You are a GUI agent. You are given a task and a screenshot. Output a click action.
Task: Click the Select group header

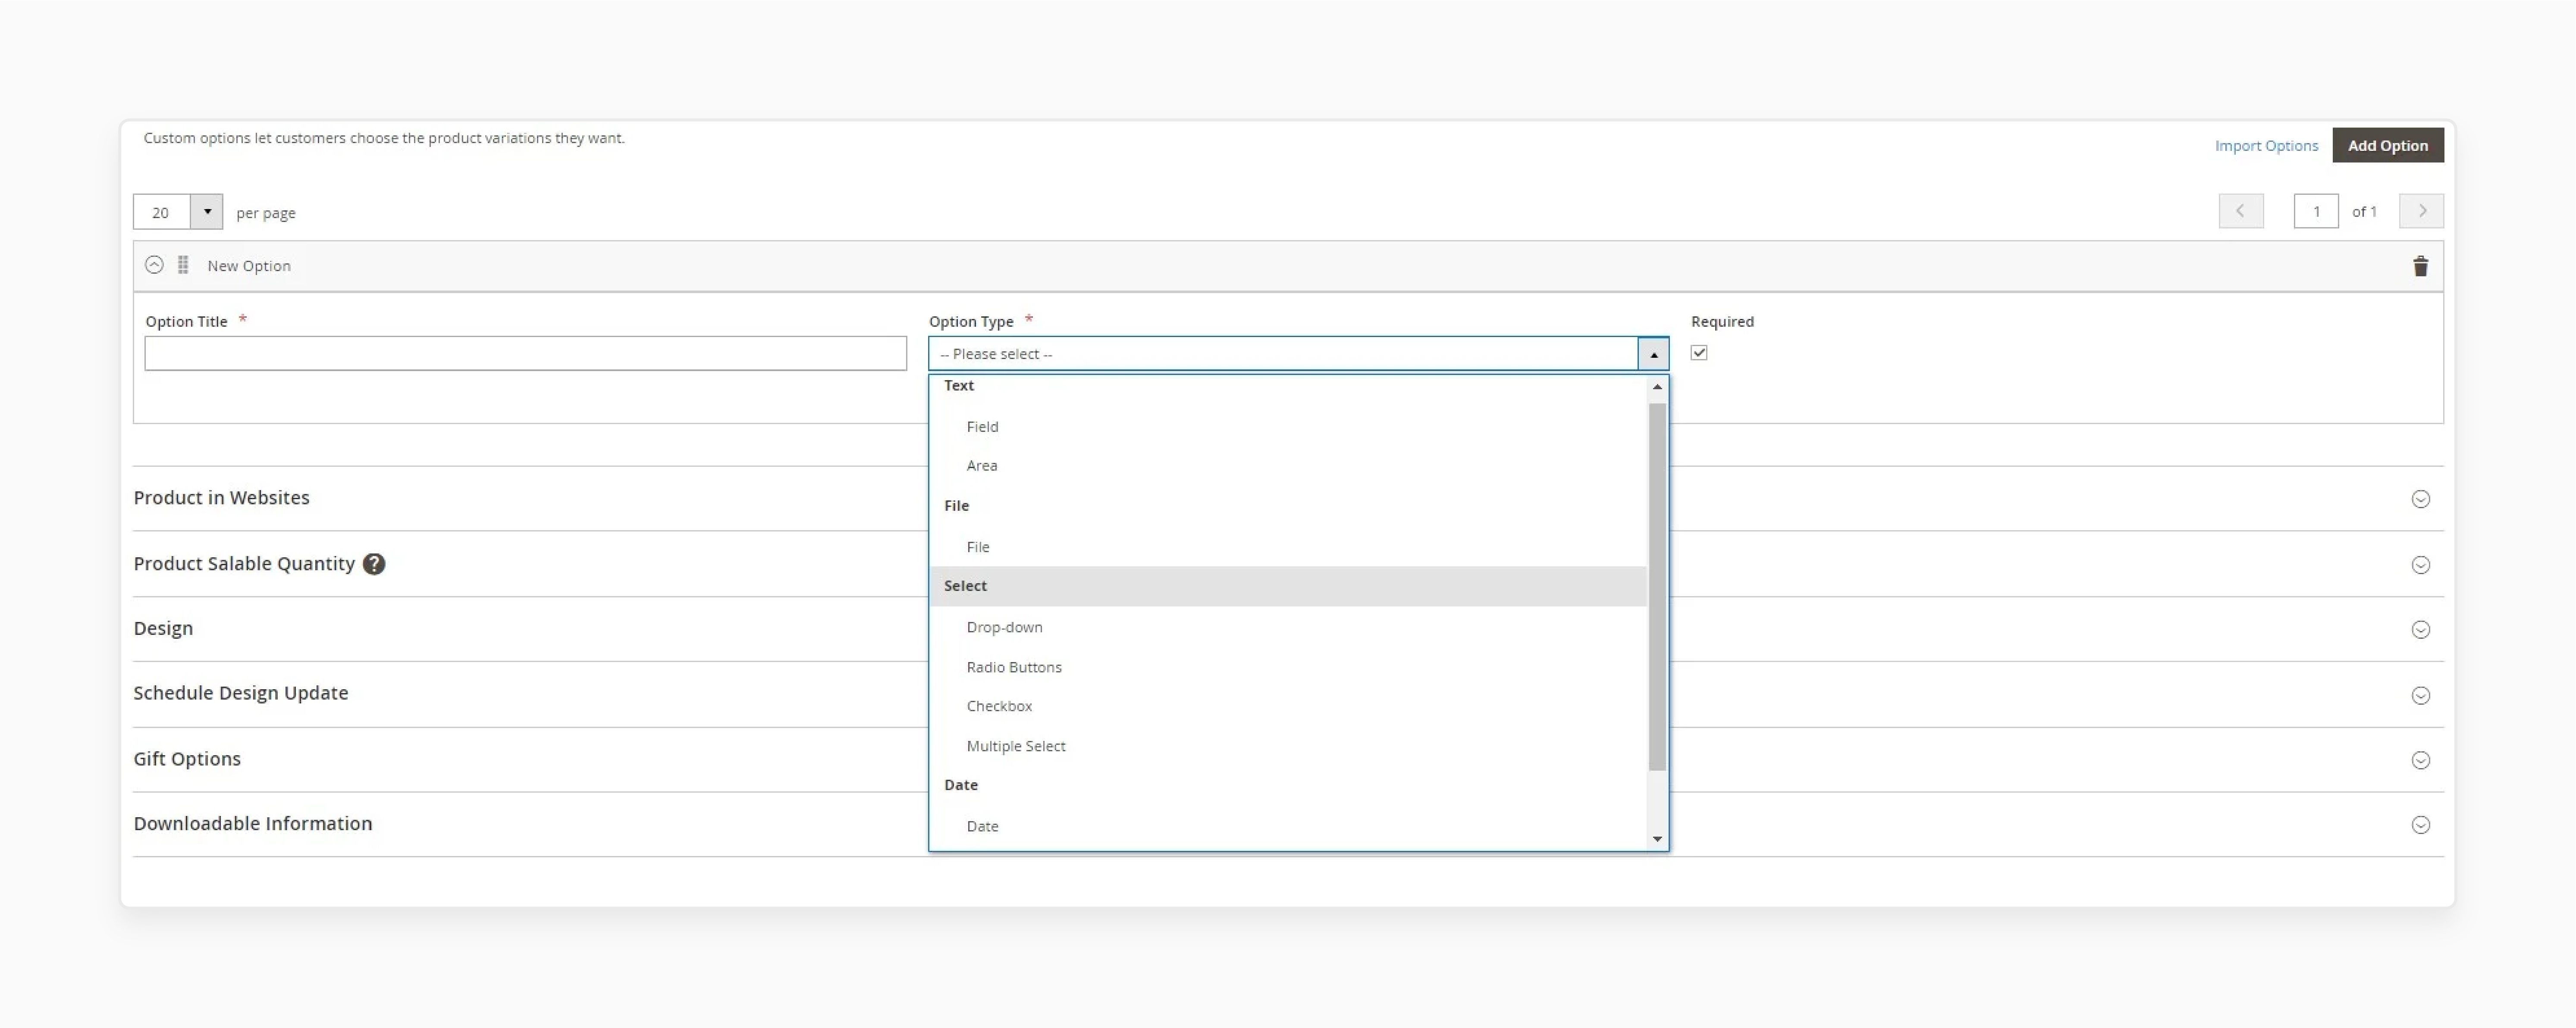pos(1288,587)
